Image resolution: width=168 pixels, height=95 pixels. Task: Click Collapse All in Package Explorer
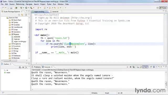[x=19, y=15]
